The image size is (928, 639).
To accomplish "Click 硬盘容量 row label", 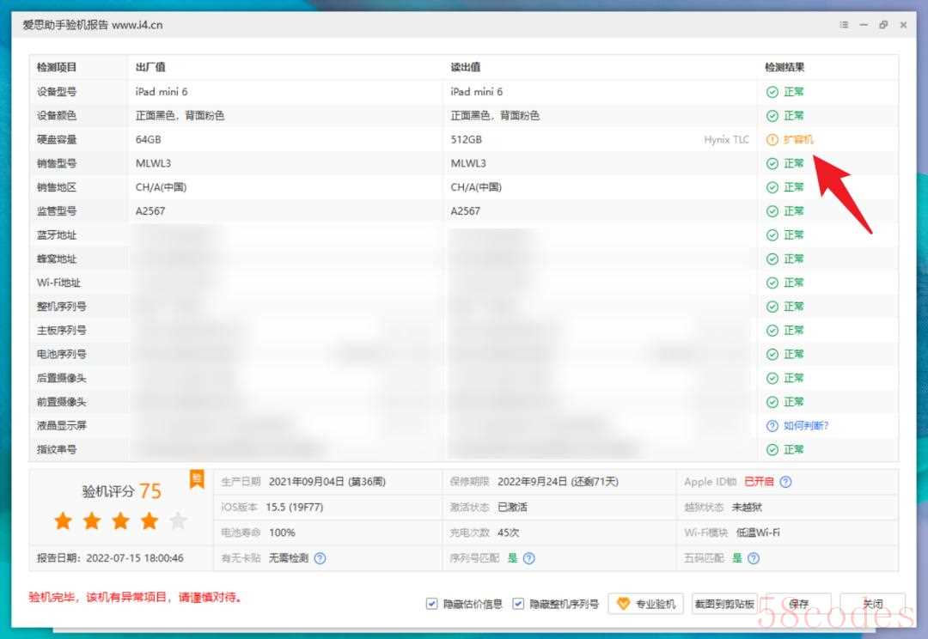I will [57, 140].
